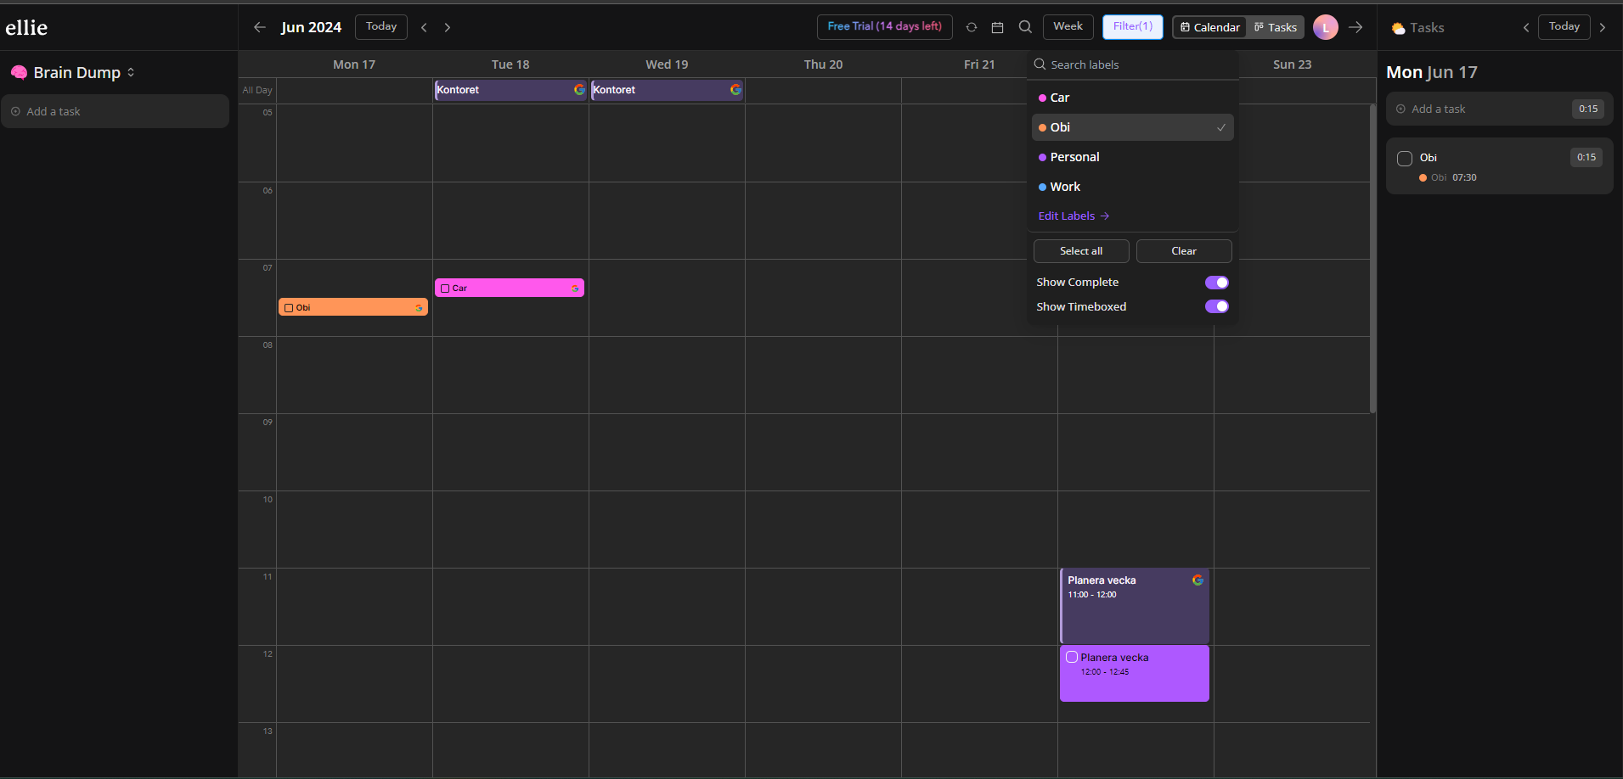The image size is (1623, 779).
Task: Click the blue Work label color dot
Action: 1042,188
